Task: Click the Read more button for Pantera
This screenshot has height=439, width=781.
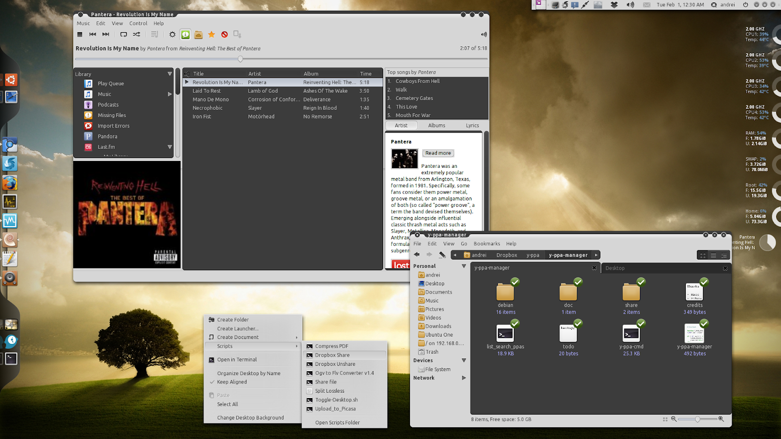Action: click(x=438, y=153)
